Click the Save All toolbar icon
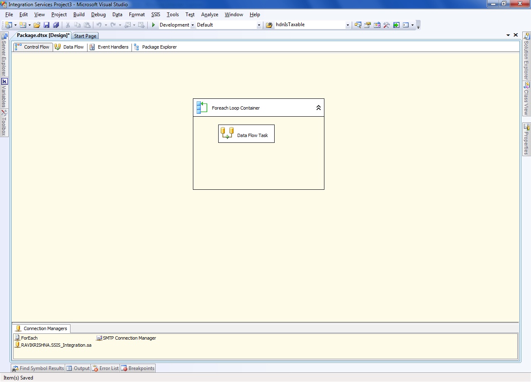Image resolution: width=531 pixels, height=382 pixels. pos(56,24)
